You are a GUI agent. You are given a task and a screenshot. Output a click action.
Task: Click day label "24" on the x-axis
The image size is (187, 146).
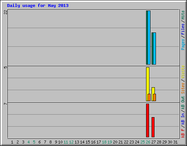(x=137, y=142)
